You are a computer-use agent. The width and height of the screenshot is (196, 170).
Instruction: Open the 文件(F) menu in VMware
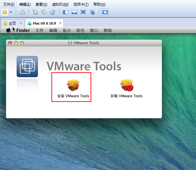coord(9,4)
